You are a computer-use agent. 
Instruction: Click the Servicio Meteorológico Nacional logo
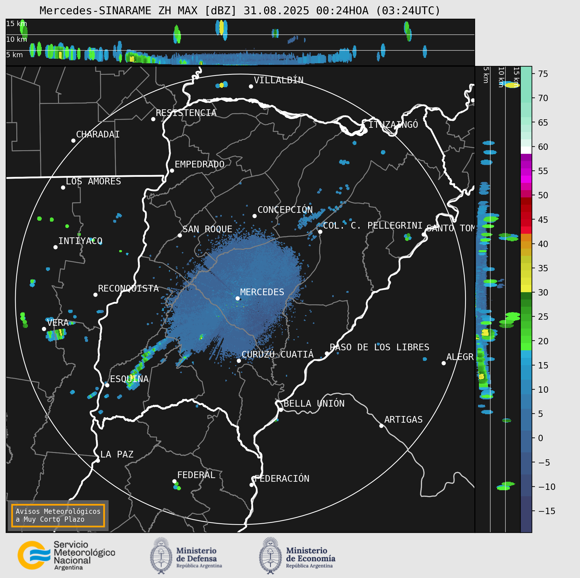[x=66, y=556]
